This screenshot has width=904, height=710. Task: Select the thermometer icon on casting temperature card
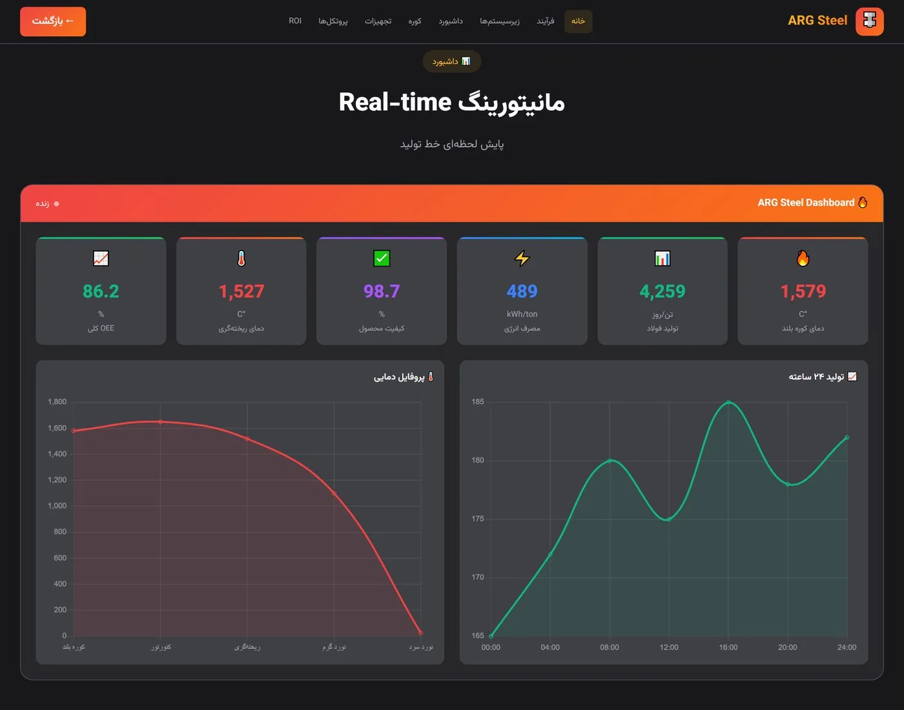coord(241,258)
